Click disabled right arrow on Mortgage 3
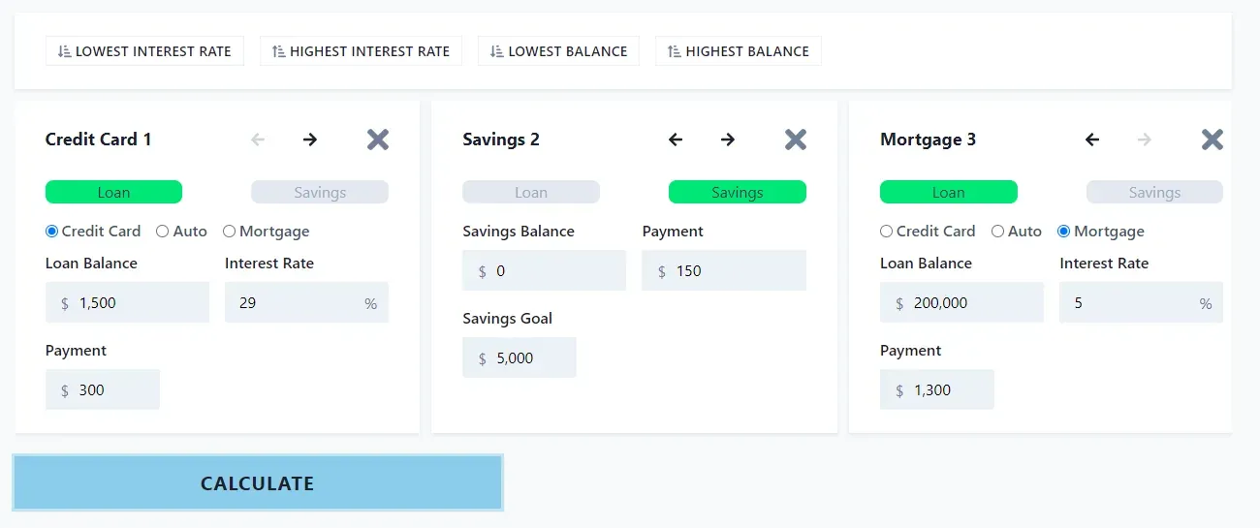The height and width of the screenshot is (528, 1260). pyautogui.click(x=1145, y=140)
